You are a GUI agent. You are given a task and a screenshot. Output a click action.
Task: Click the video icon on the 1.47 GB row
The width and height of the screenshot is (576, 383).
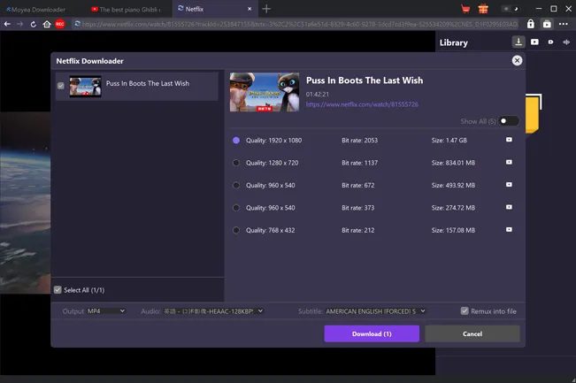pyautogui.click(x=509, y=140)
